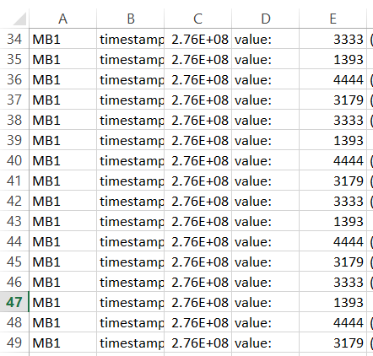Click cell 1393 in row 35

pyautogui.click(x=332, y=59)
